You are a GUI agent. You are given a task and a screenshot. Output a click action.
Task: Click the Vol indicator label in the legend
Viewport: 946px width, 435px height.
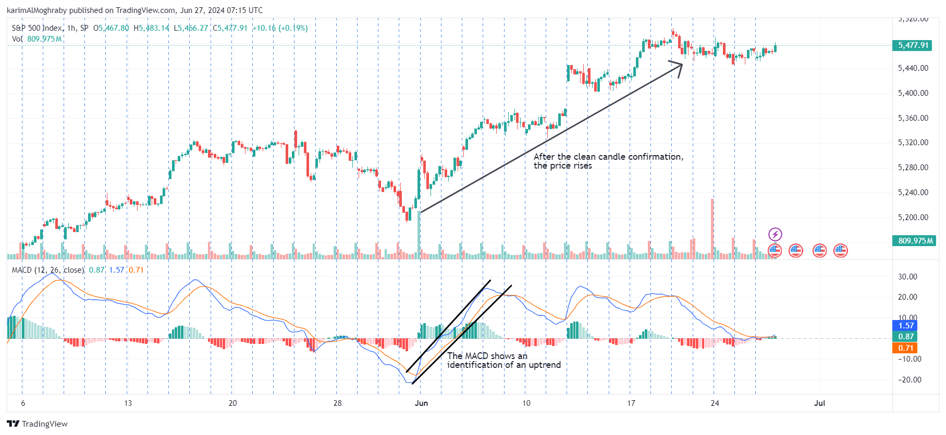(17, 39)
